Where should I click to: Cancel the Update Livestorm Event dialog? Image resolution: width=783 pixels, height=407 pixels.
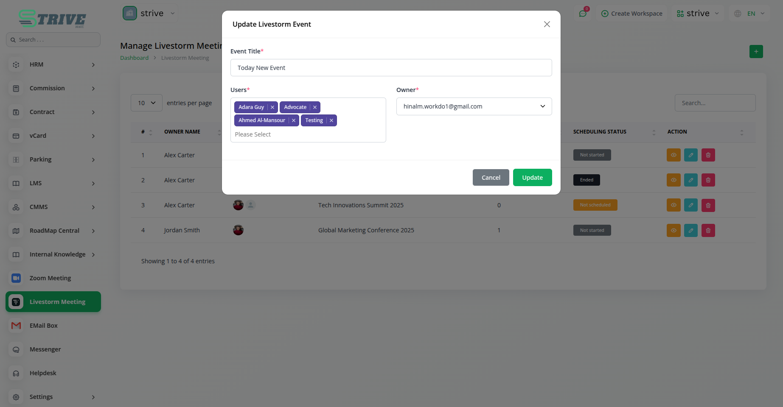pyautogui.click(x=491, y=178)
